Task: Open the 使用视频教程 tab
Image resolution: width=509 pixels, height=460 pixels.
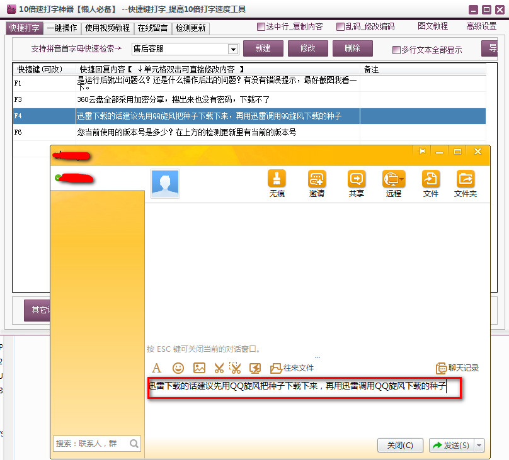Action: (x=108, y=28)
